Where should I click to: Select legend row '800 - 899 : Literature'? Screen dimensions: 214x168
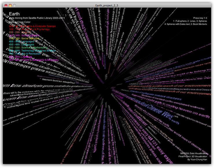tap(20, 57)
